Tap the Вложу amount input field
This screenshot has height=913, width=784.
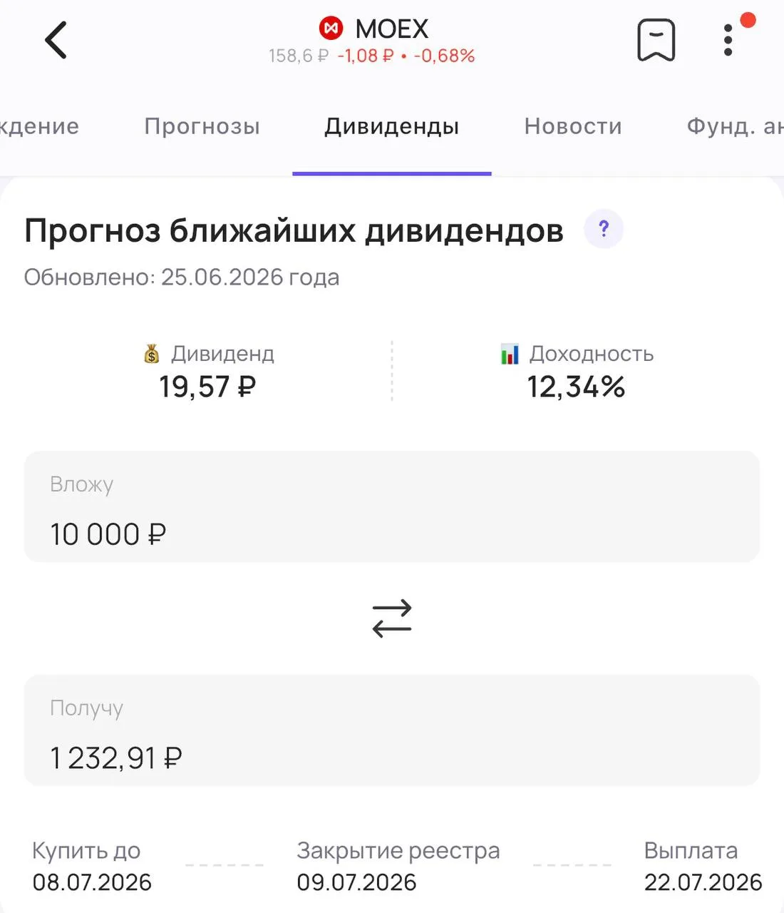[x=392, y=506]
